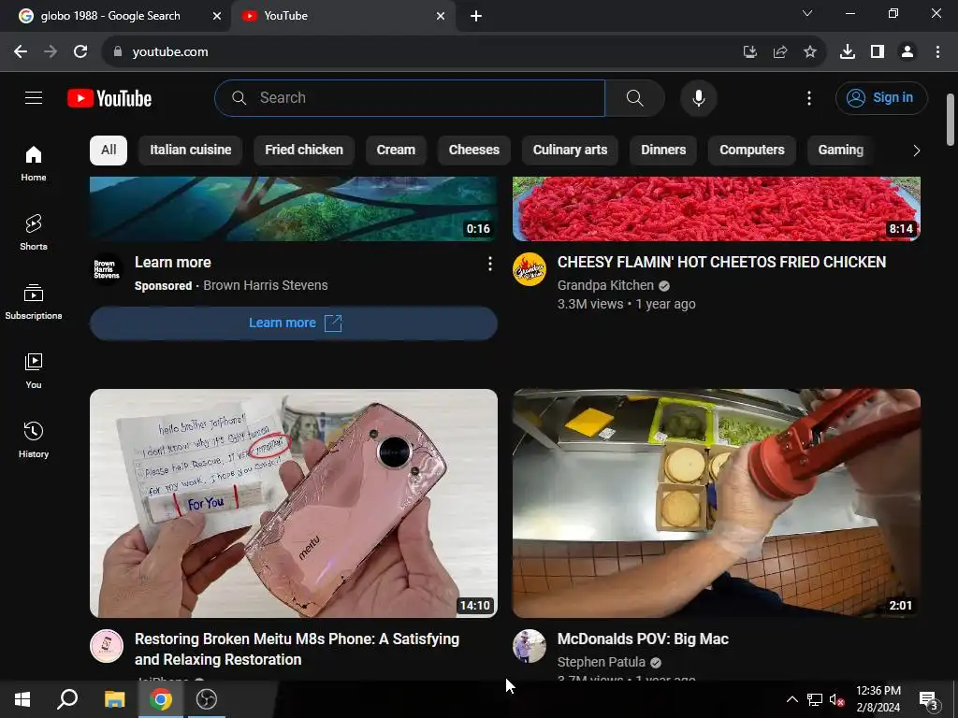Open Chrome downloads
This screenshot has width=958, height=718.
(847, 52)
